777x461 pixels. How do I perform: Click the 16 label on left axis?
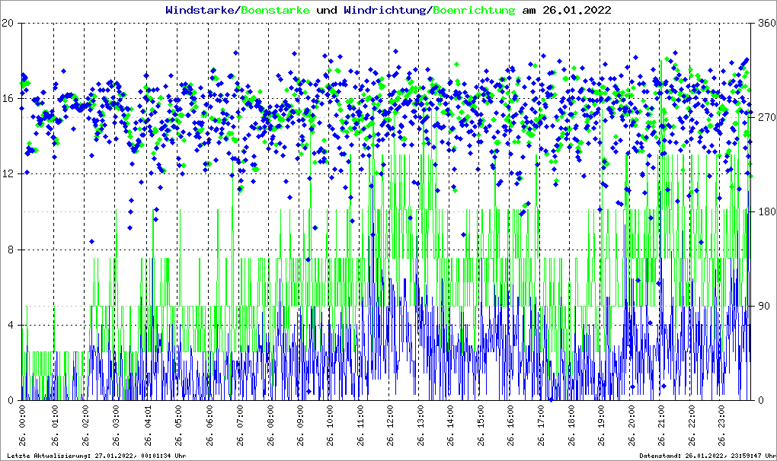point(9,98)
